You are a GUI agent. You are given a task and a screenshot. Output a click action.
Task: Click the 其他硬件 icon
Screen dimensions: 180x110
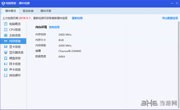point(6,75)
